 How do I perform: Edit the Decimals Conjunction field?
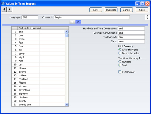(x=131, y=33)
